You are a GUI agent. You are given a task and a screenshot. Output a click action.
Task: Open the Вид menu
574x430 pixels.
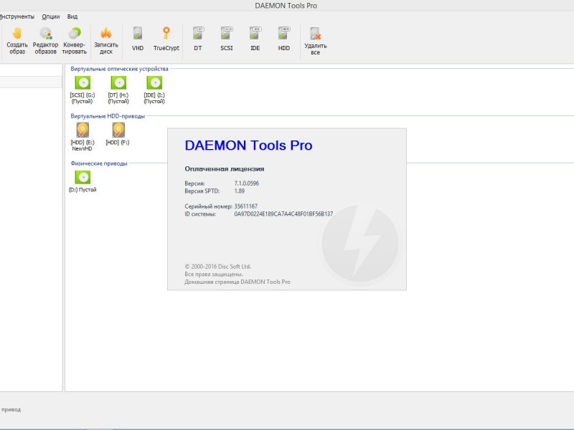[72, 16]
